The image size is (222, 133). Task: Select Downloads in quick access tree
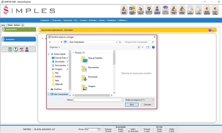(x=60, y=61)
